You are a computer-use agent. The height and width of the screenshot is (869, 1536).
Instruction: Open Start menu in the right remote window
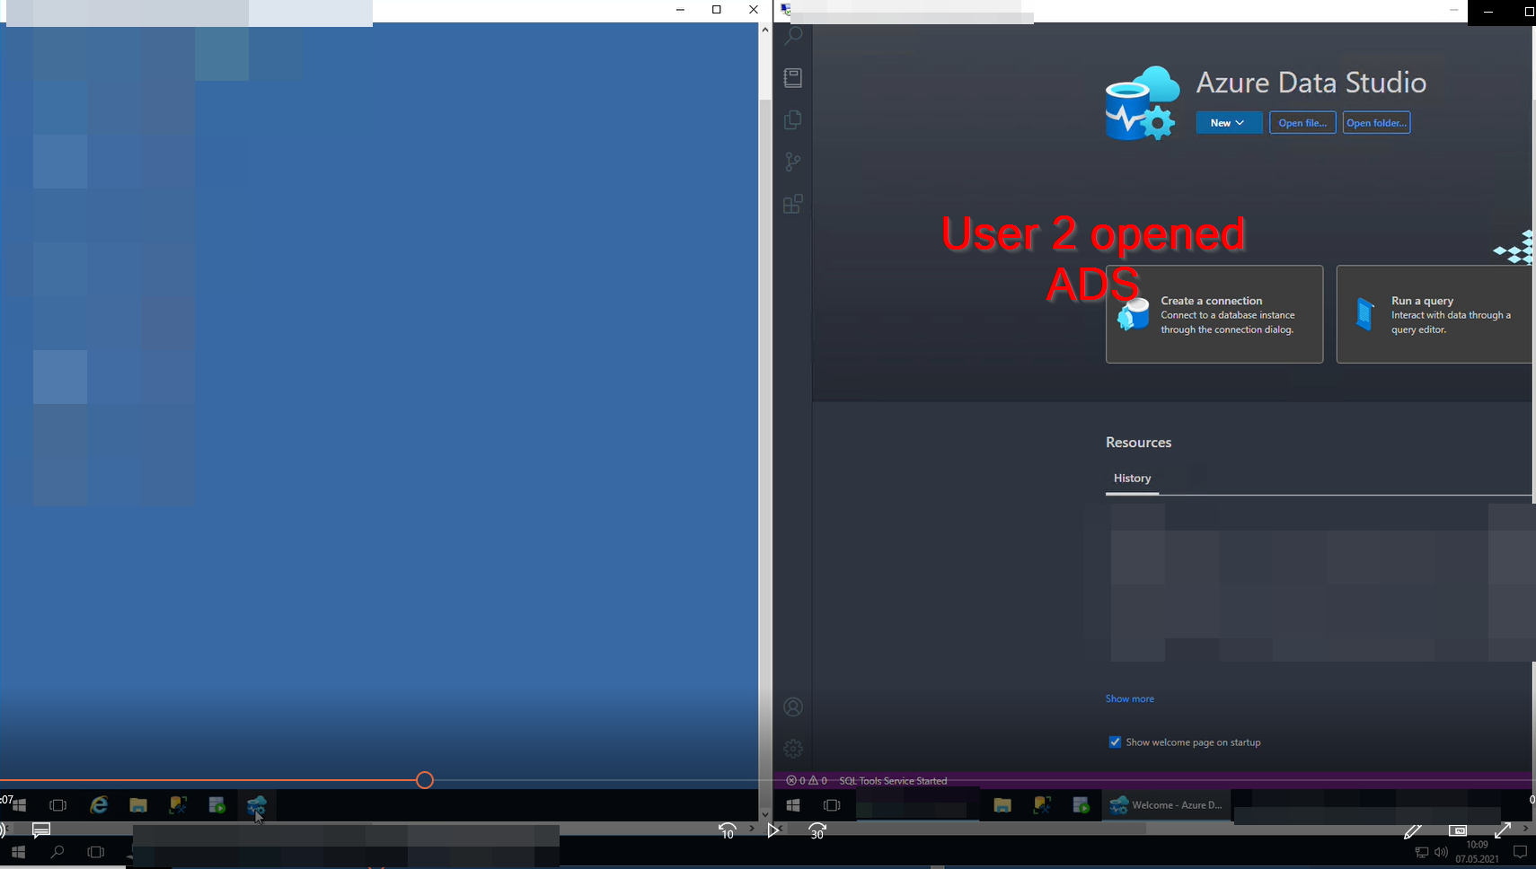click(793, 805)
